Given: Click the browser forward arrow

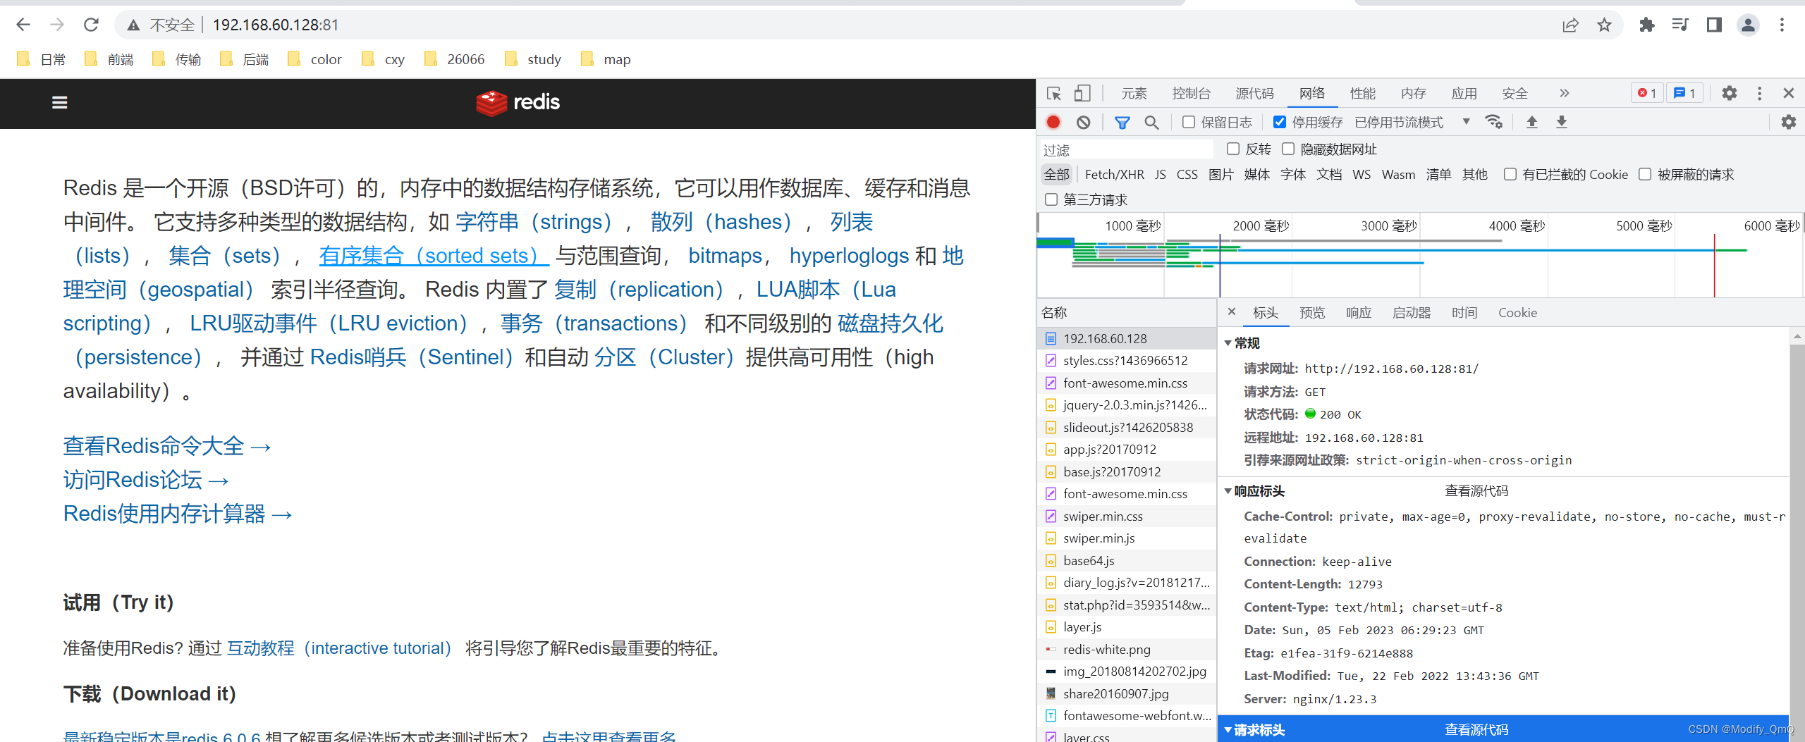Looking at the screenshot, I should (x=57, y=25).
